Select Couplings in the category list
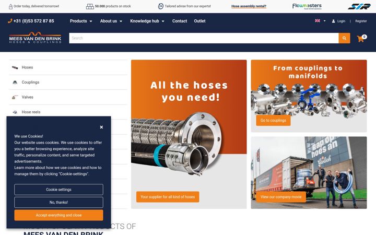 [x=68, y=83]
